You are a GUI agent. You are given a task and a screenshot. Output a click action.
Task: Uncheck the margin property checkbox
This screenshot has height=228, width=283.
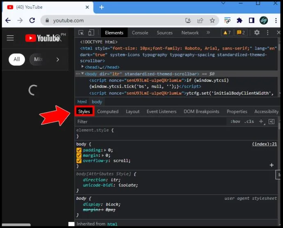point(79,156)
